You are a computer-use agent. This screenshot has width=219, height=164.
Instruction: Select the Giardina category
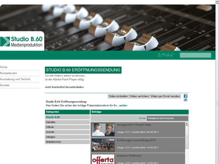(67, 122)
